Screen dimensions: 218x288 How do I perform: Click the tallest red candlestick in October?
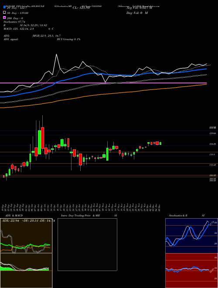(43, 138)
